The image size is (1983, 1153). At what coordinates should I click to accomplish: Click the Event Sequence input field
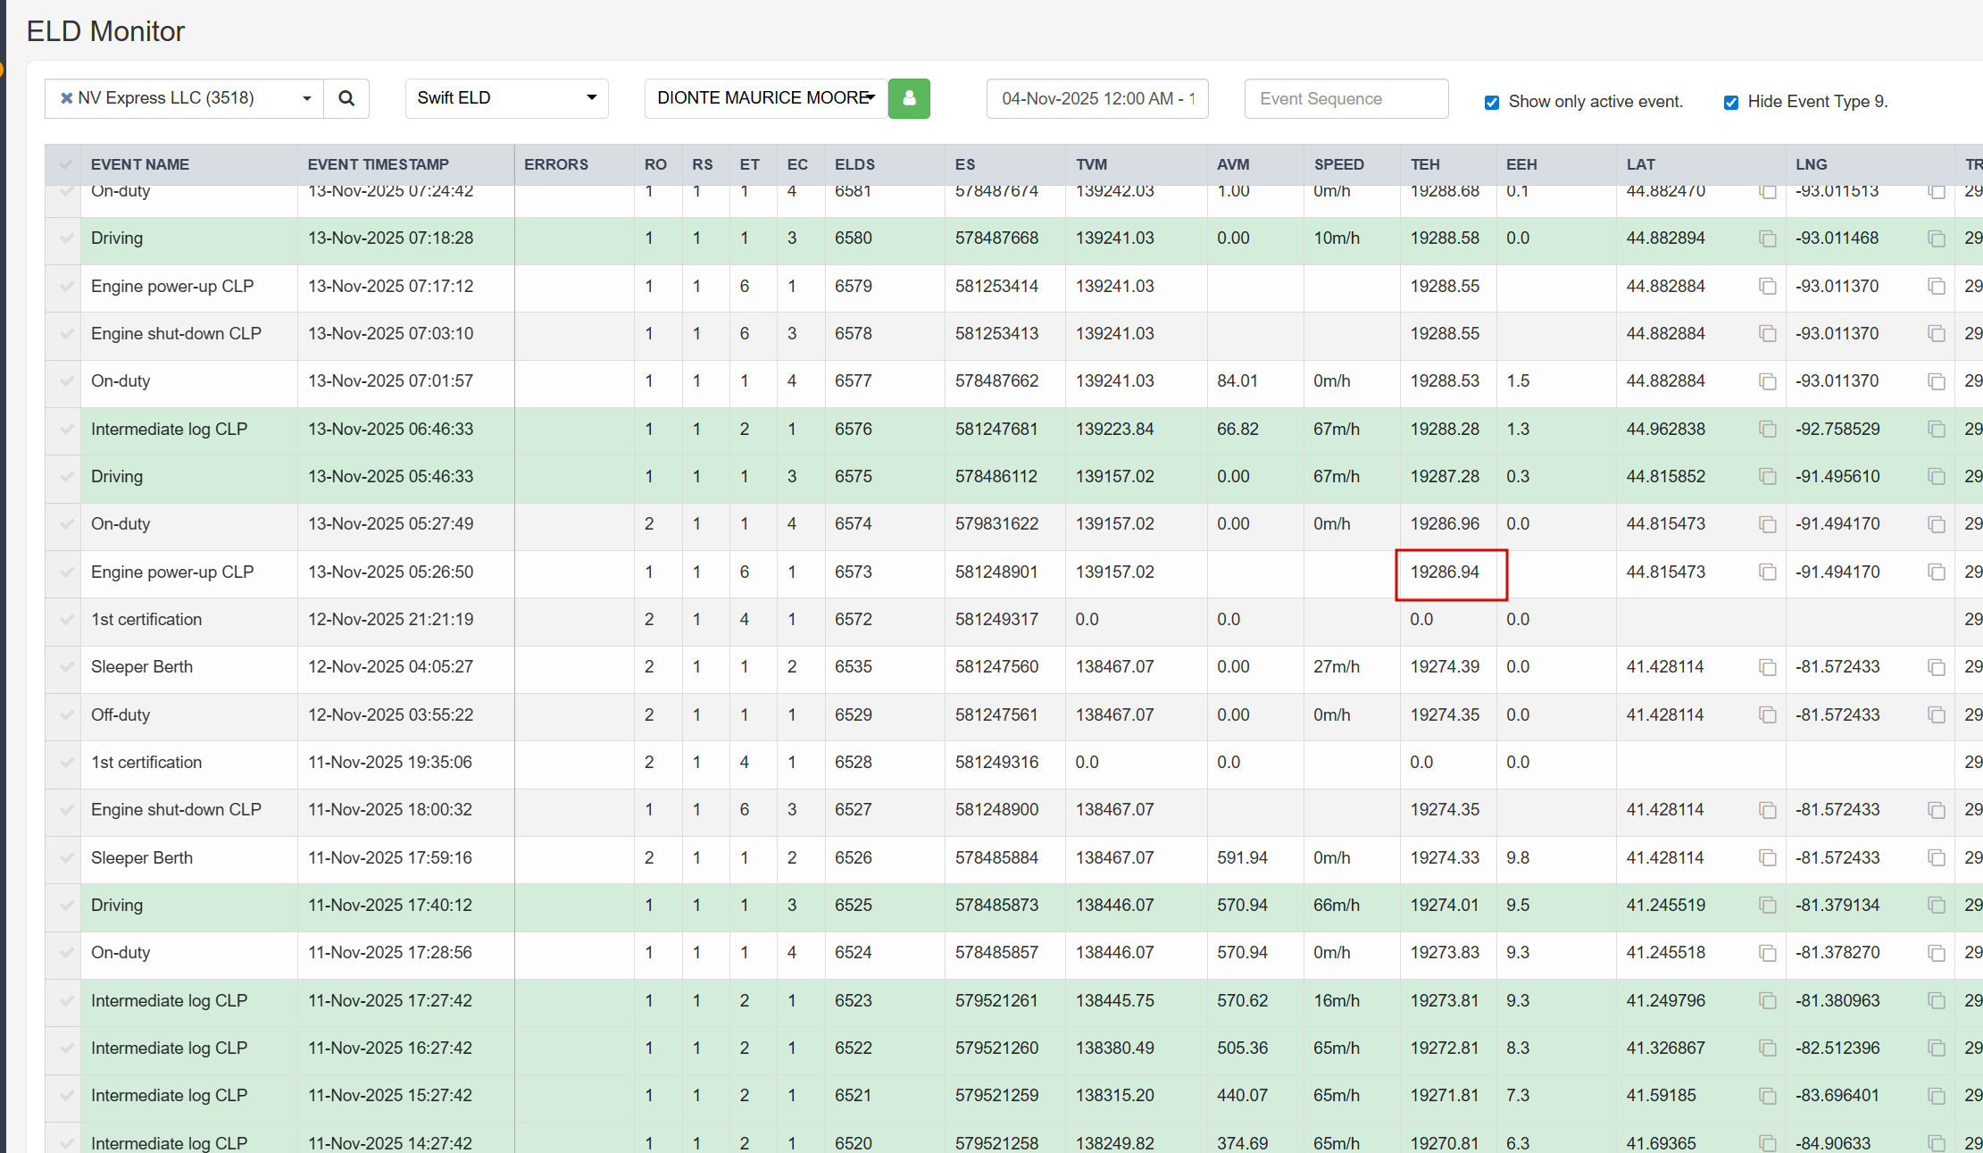1346,98
